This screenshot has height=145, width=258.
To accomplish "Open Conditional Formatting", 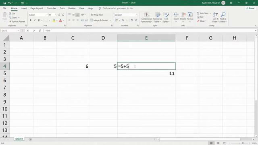I will pyautogui.click(x=146, y=17).
